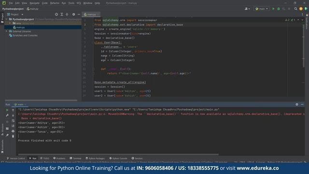Screen dimensions: 309x174
Task: Click the main.py breadcrumb
Action: pos(33,9)
